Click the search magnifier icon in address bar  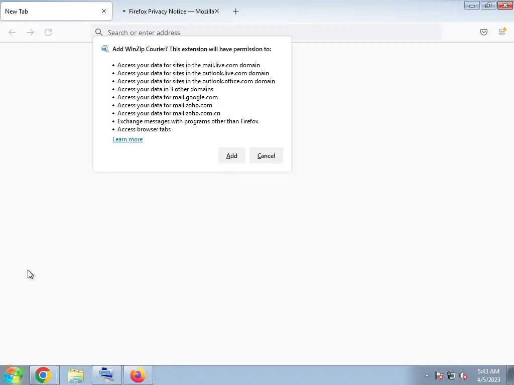click(x=99, y=32)
